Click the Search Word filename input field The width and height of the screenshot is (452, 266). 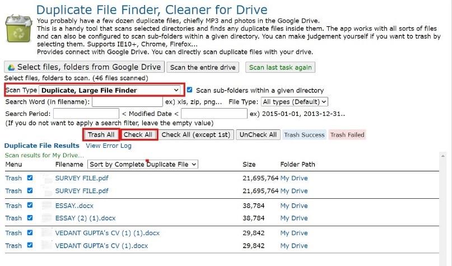(x=127, y=102)
